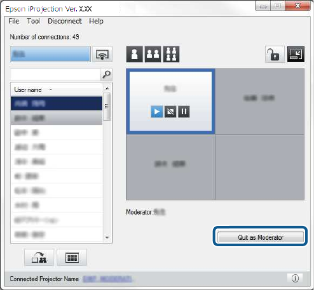Pause projection in the active panel
The width and height of the screenshot is (314, 290).
[x=184, y=112]
